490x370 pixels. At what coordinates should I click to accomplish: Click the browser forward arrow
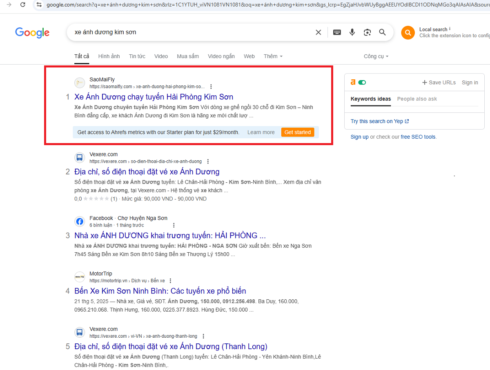tap(9, 4)
